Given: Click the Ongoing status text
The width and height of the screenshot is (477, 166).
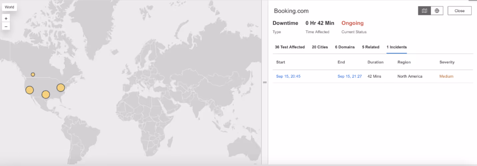Looking at the screenshot, I should (352, 23).
